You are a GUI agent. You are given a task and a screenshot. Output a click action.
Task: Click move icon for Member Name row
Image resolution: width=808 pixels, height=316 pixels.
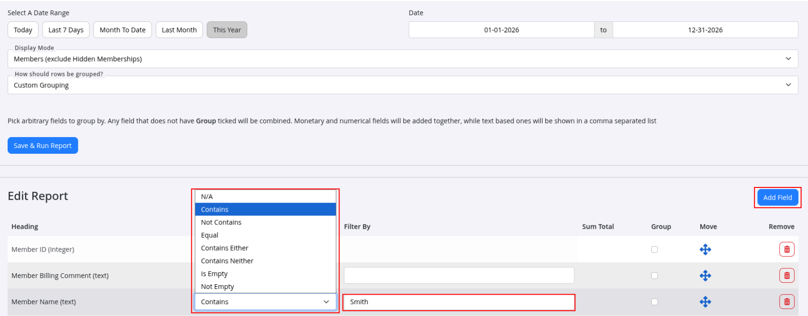[705, 302]
